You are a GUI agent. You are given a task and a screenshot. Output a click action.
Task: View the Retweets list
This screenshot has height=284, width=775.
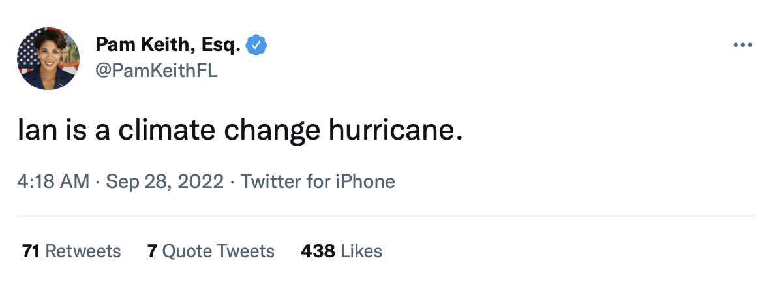point(72,251)
